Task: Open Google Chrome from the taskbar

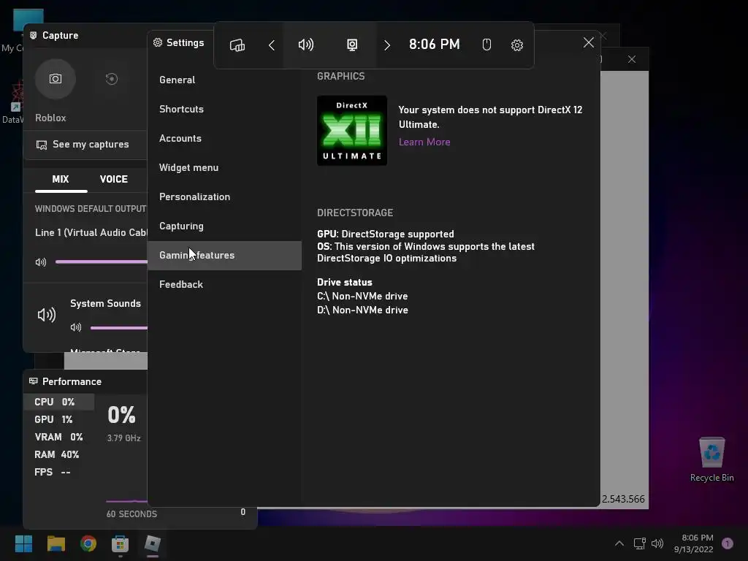Action: pos(88,543)
